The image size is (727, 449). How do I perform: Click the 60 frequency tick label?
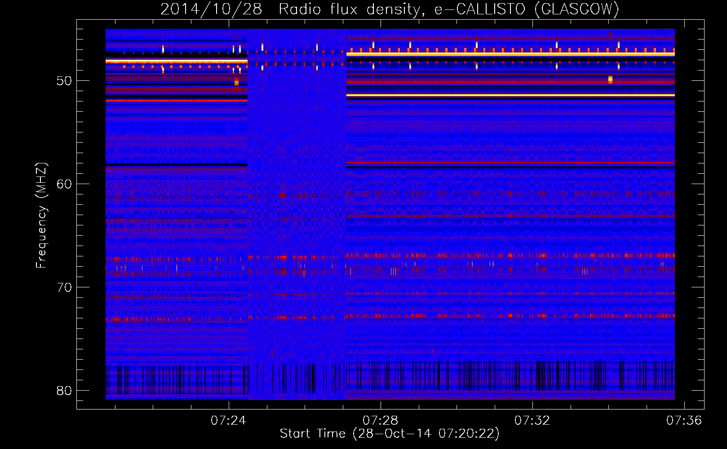click(64, 185)
